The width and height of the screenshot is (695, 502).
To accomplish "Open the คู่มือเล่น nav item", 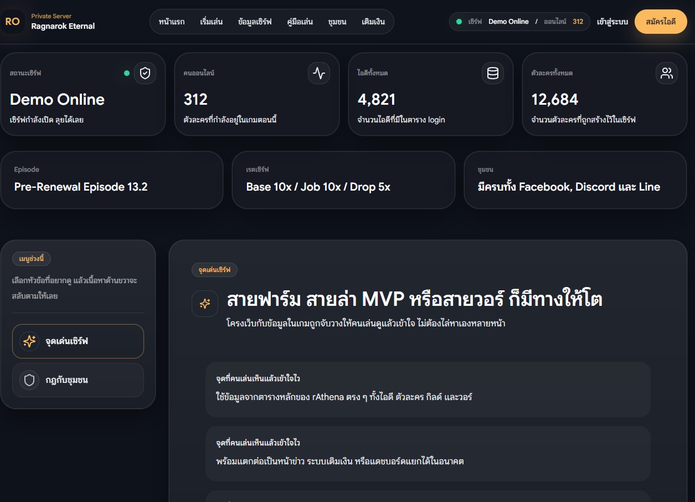I will (x=300, y=22).
